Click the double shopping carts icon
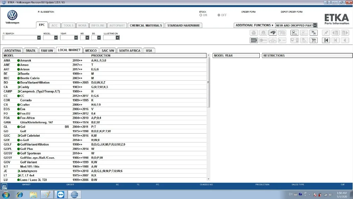This screenshot has width=353, height=199. (313, 33)
